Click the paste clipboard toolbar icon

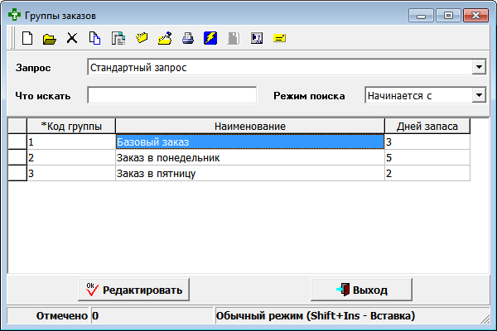118,38
